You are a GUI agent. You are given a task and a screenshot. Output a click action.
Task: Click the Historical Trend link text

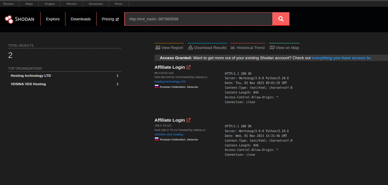[250, 48]
